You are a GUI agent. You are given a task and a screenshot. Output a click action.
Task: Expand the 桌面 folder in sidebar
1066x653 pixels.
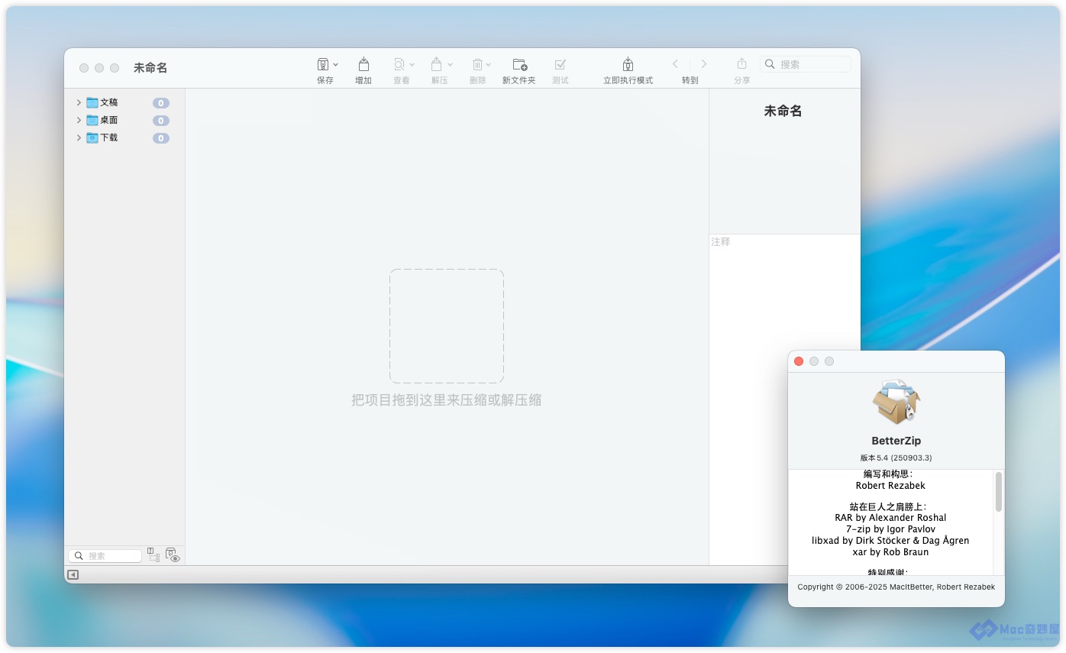(x=79, y=120)
